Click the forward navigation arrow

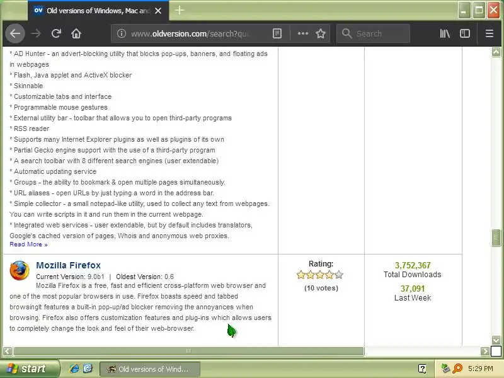(36, 33)
